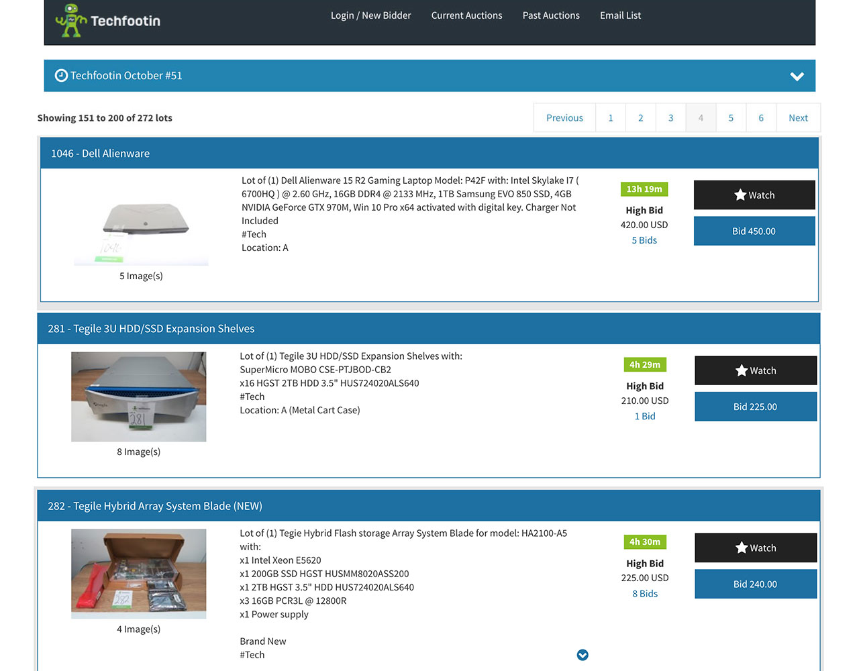
Task: Go to page 2 of lots
Action: [x=641, y=118]
